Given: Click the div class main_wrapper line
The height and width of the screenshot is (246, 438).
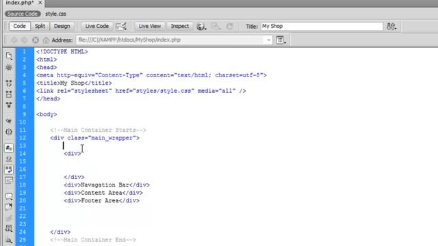Looking at the screenshot, I should [95, 138].
